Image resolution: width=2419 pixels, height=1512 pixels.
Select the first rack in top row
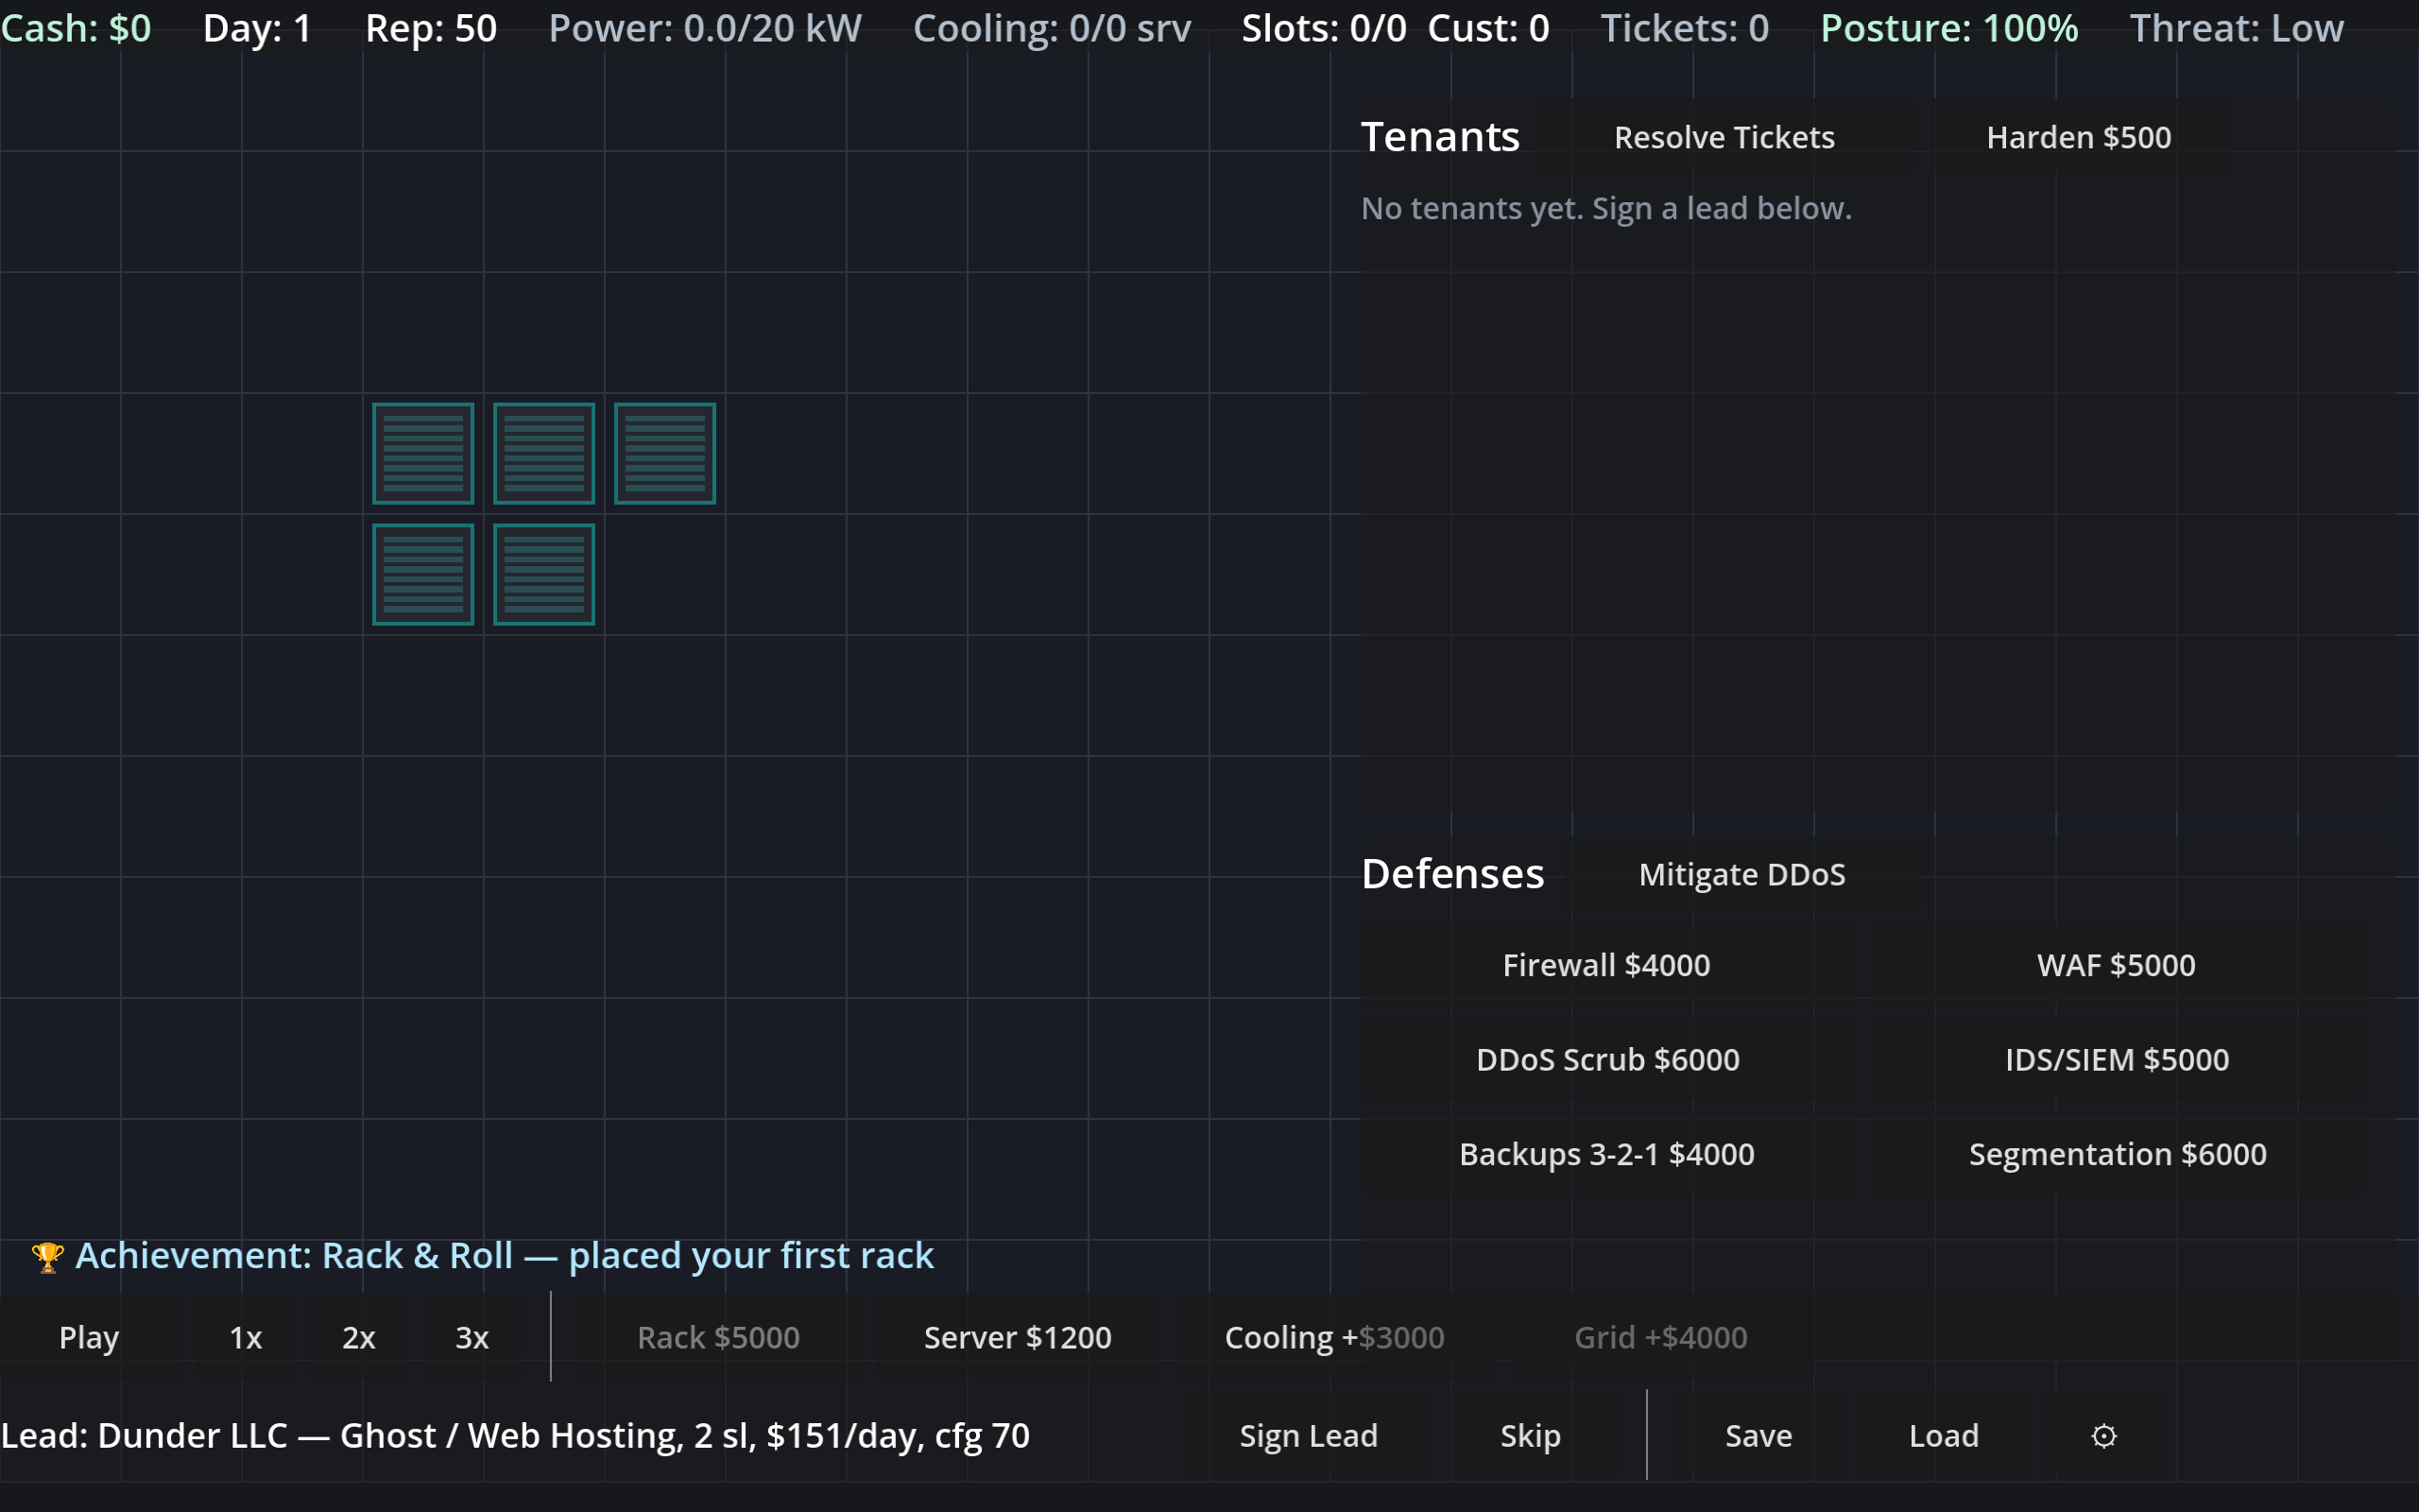422,454
